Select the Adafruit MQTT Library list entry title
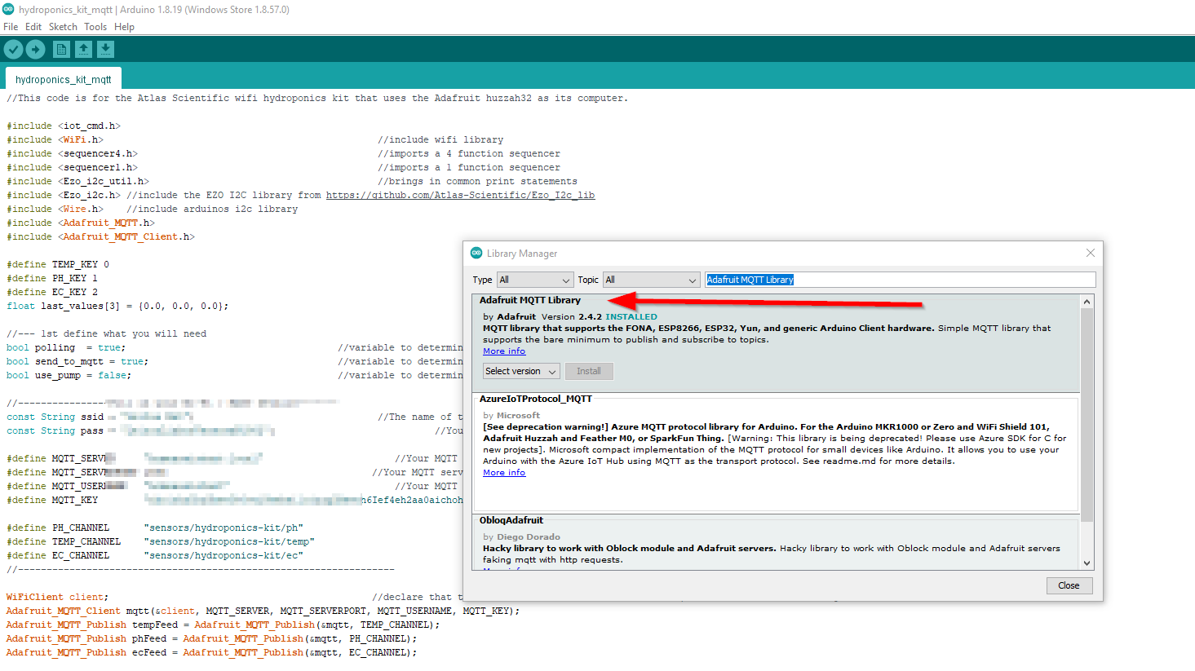1195x671 pixels. (530, 300)
